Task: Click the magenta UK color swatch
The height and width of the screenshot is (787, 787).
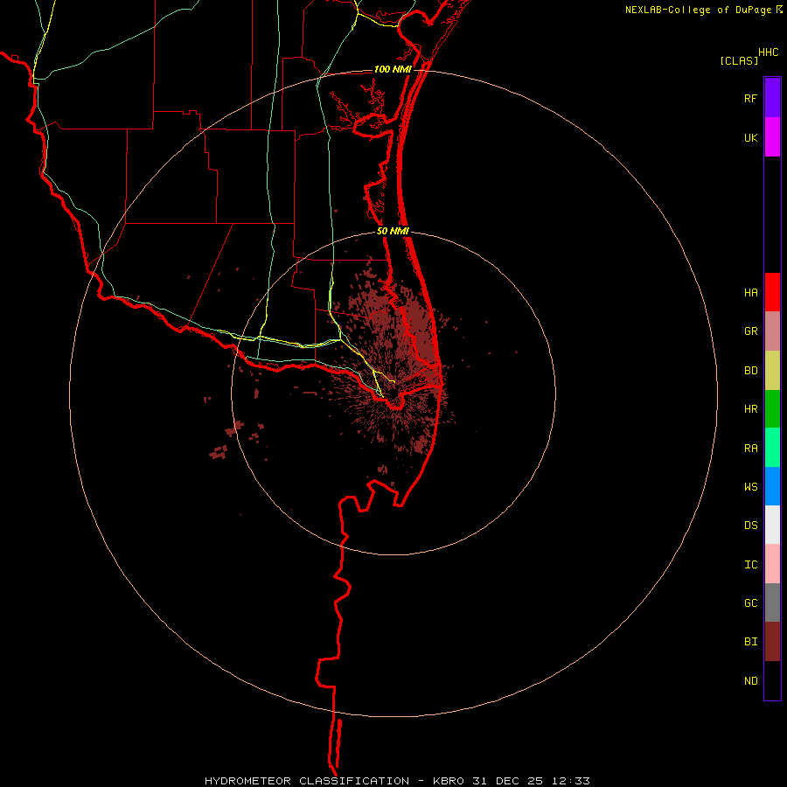Action: [x=772, y=137]
